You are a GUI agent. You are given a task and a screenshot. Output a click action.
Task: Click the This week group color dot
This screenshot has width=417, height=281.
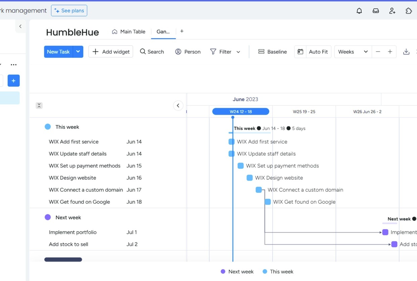pos(48,127)
